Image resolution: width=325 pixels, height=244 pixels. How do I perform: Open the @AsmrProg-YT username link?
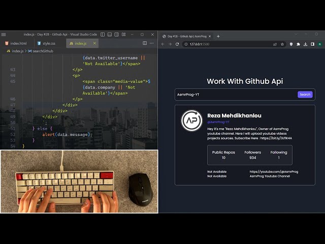coord(218,122)
